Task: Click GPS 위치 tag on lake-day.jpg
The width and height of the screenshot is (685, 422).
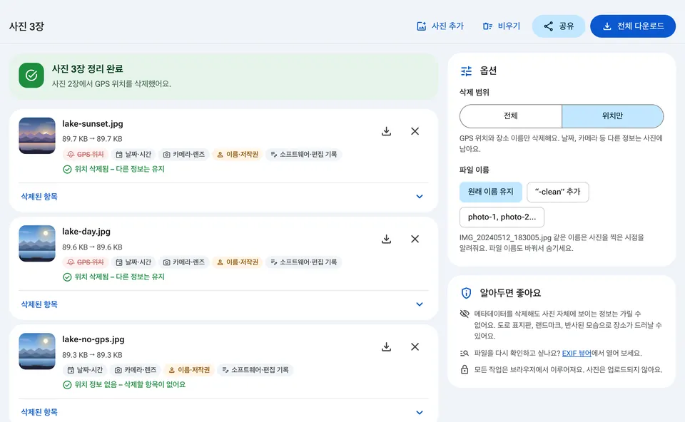Action: [x=85, y=262]
